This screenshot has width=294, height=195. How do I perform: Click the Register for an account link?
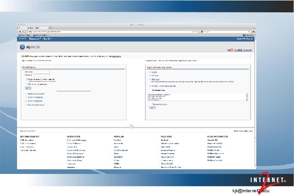point(36,94)
